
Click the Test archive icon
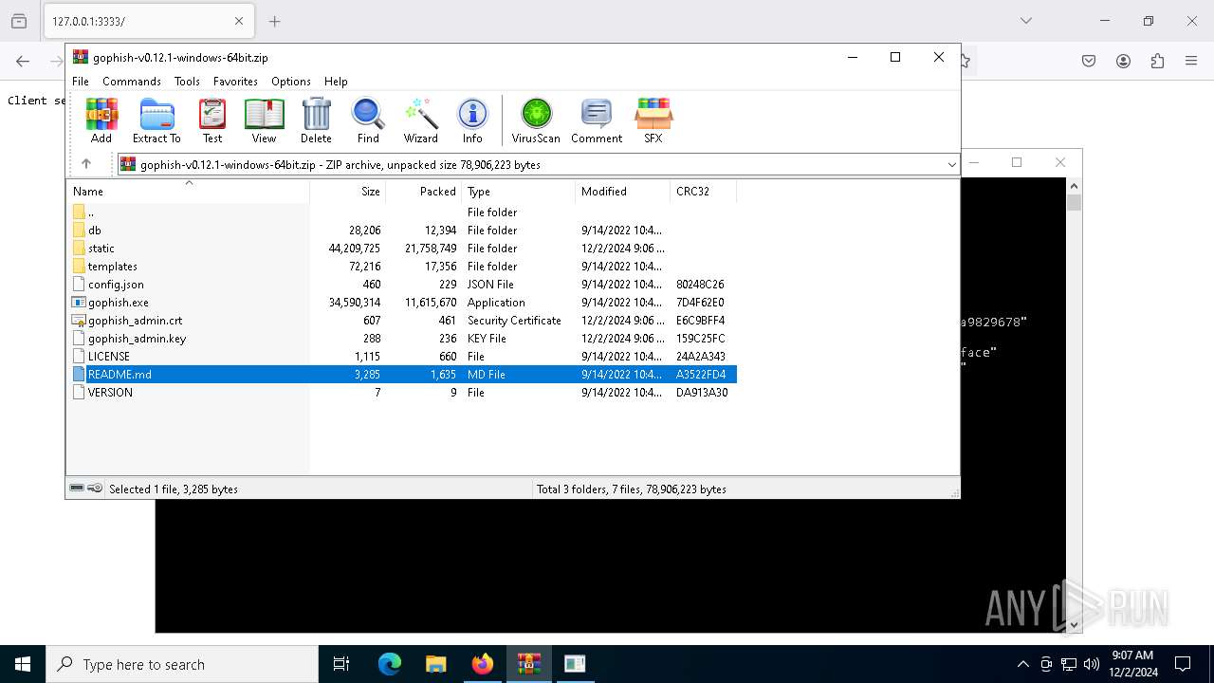point(212,120)
